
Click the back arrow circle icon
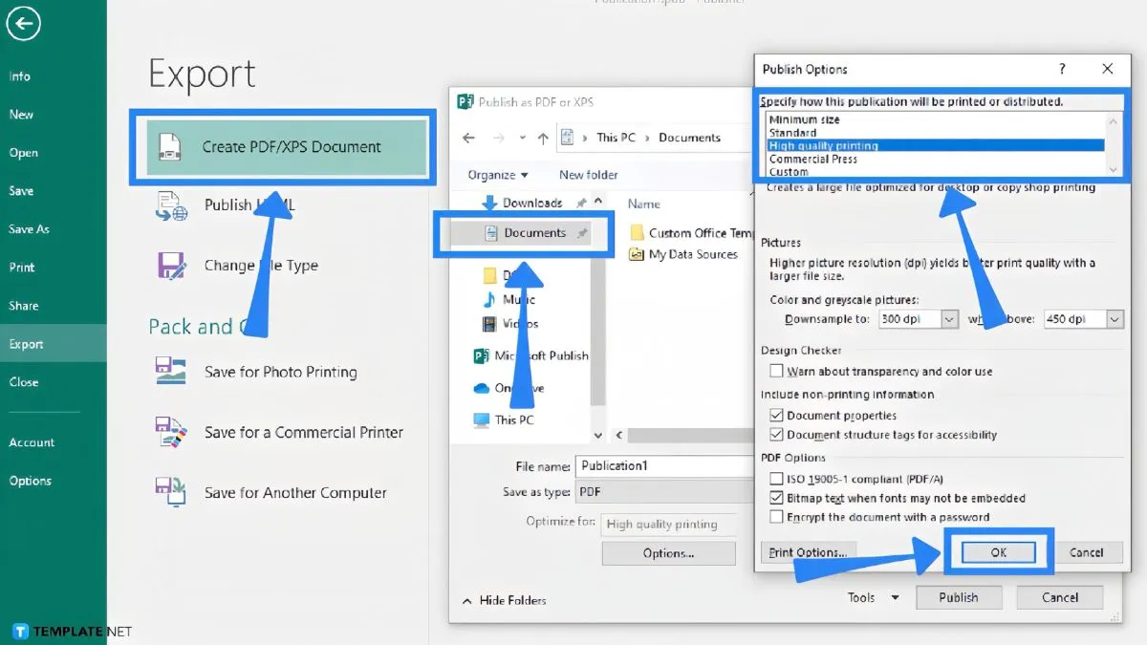[23, 24]
